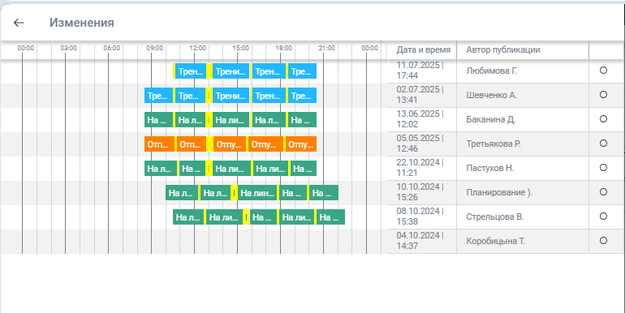Click author name 'Пастухов Н.'

point(490,168)
